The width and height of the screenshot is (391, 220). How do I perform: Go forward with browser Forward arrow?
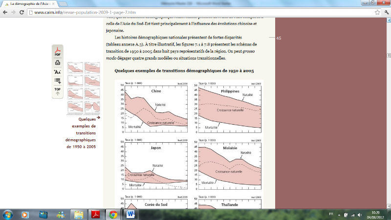(13, 12)
